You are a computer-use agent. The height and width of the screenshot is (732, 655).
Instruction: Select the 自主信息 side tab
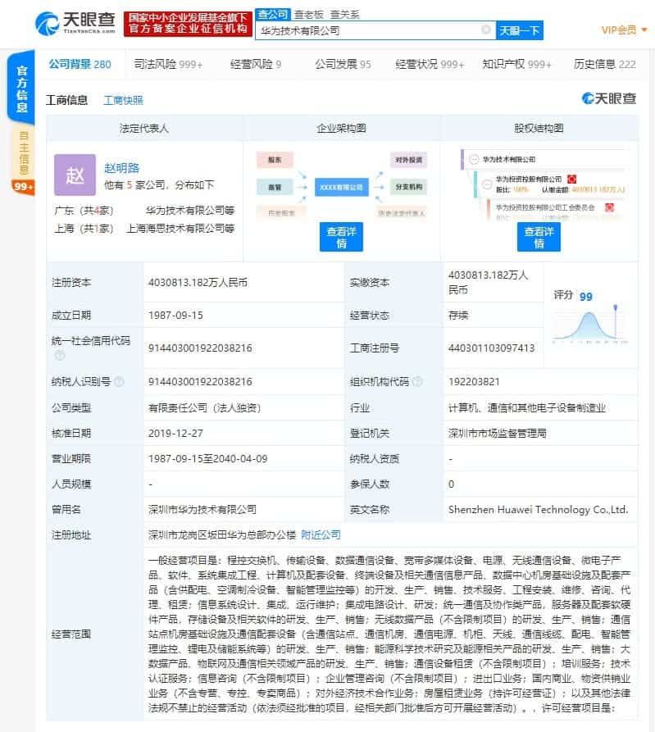[x=23, y=153]
